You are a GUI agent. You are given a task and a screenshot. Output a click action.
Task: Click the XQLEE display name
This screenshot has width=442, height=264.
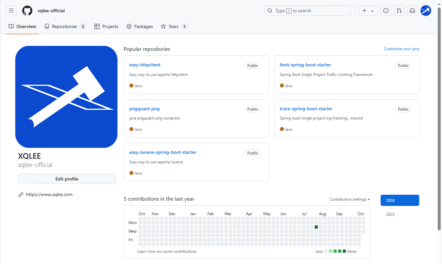[x=29, y=156]
